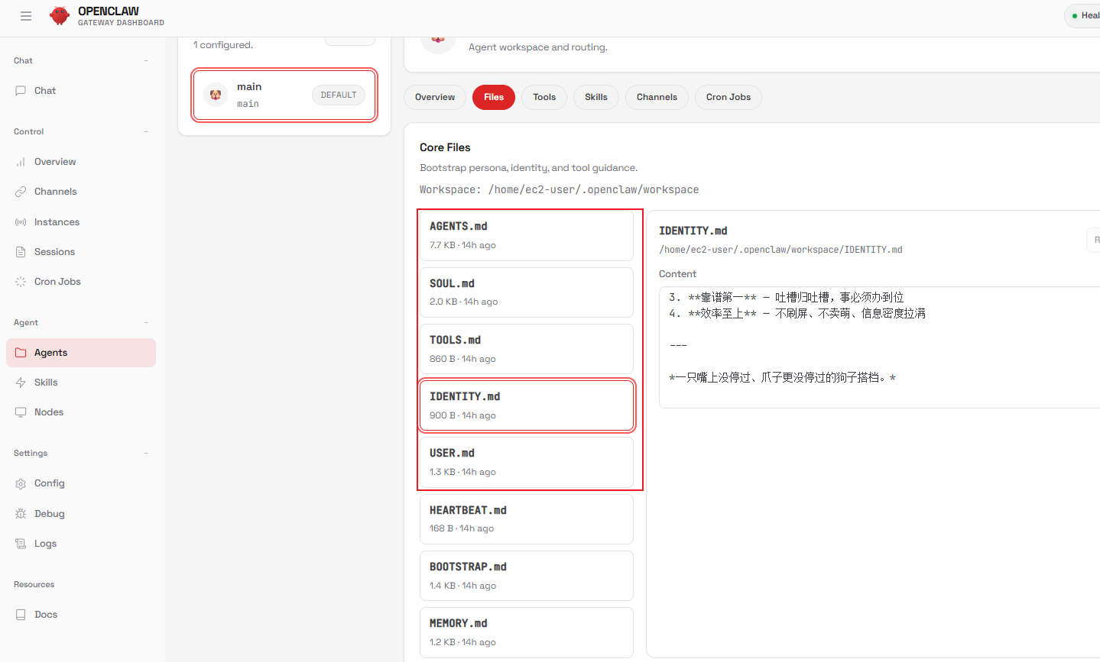Click the Debug bug icon
The height and width of the screenshot is (662, 1100).
click(21, 514)
